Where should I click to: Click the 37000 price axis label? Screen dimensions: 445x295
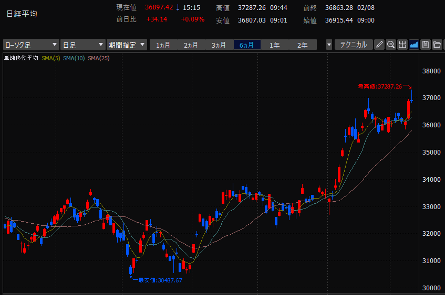pyautogui.click(x=431, y=98)
